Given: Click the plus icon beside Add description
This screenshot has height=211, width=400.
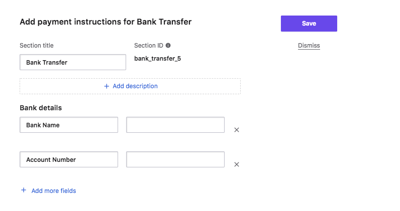Looking at the screenshot, I should 107,86.
